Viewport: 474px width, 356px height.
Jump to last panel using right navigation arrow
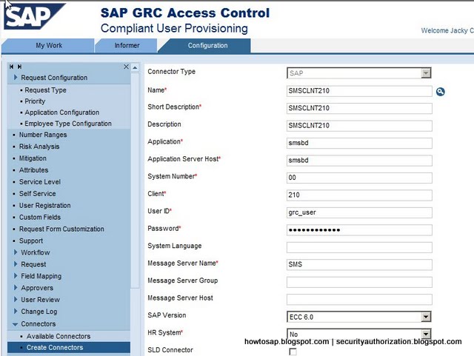(x=20, y=67)
